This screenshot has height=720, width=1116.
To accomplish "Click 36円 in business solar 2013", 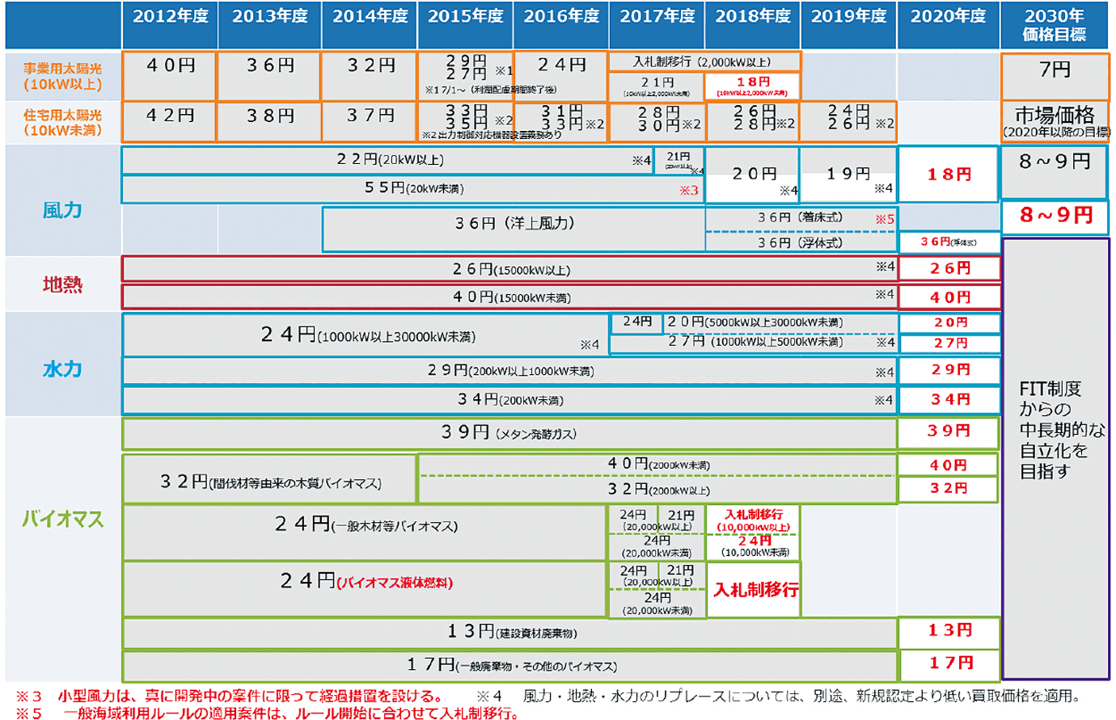I will point(270,76).
